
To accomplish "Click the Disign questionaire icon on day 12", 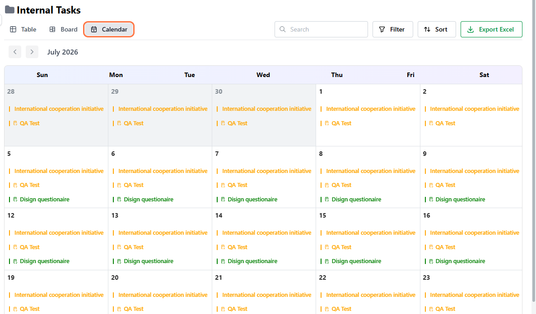I will tap(15, 261).
